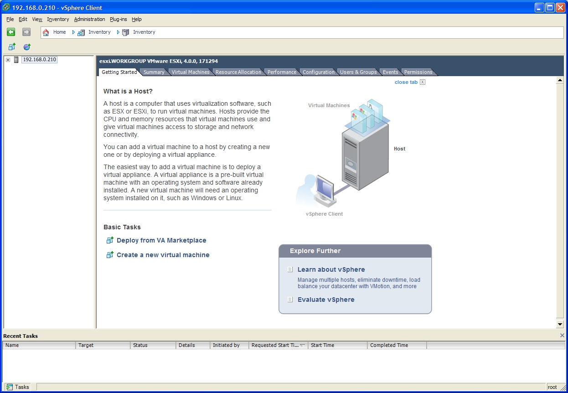Image resolution: width=568 pixels, height=393 pixels.
Task: Click sort arrow on Requested Start Time column
Action: click(302, 345)
